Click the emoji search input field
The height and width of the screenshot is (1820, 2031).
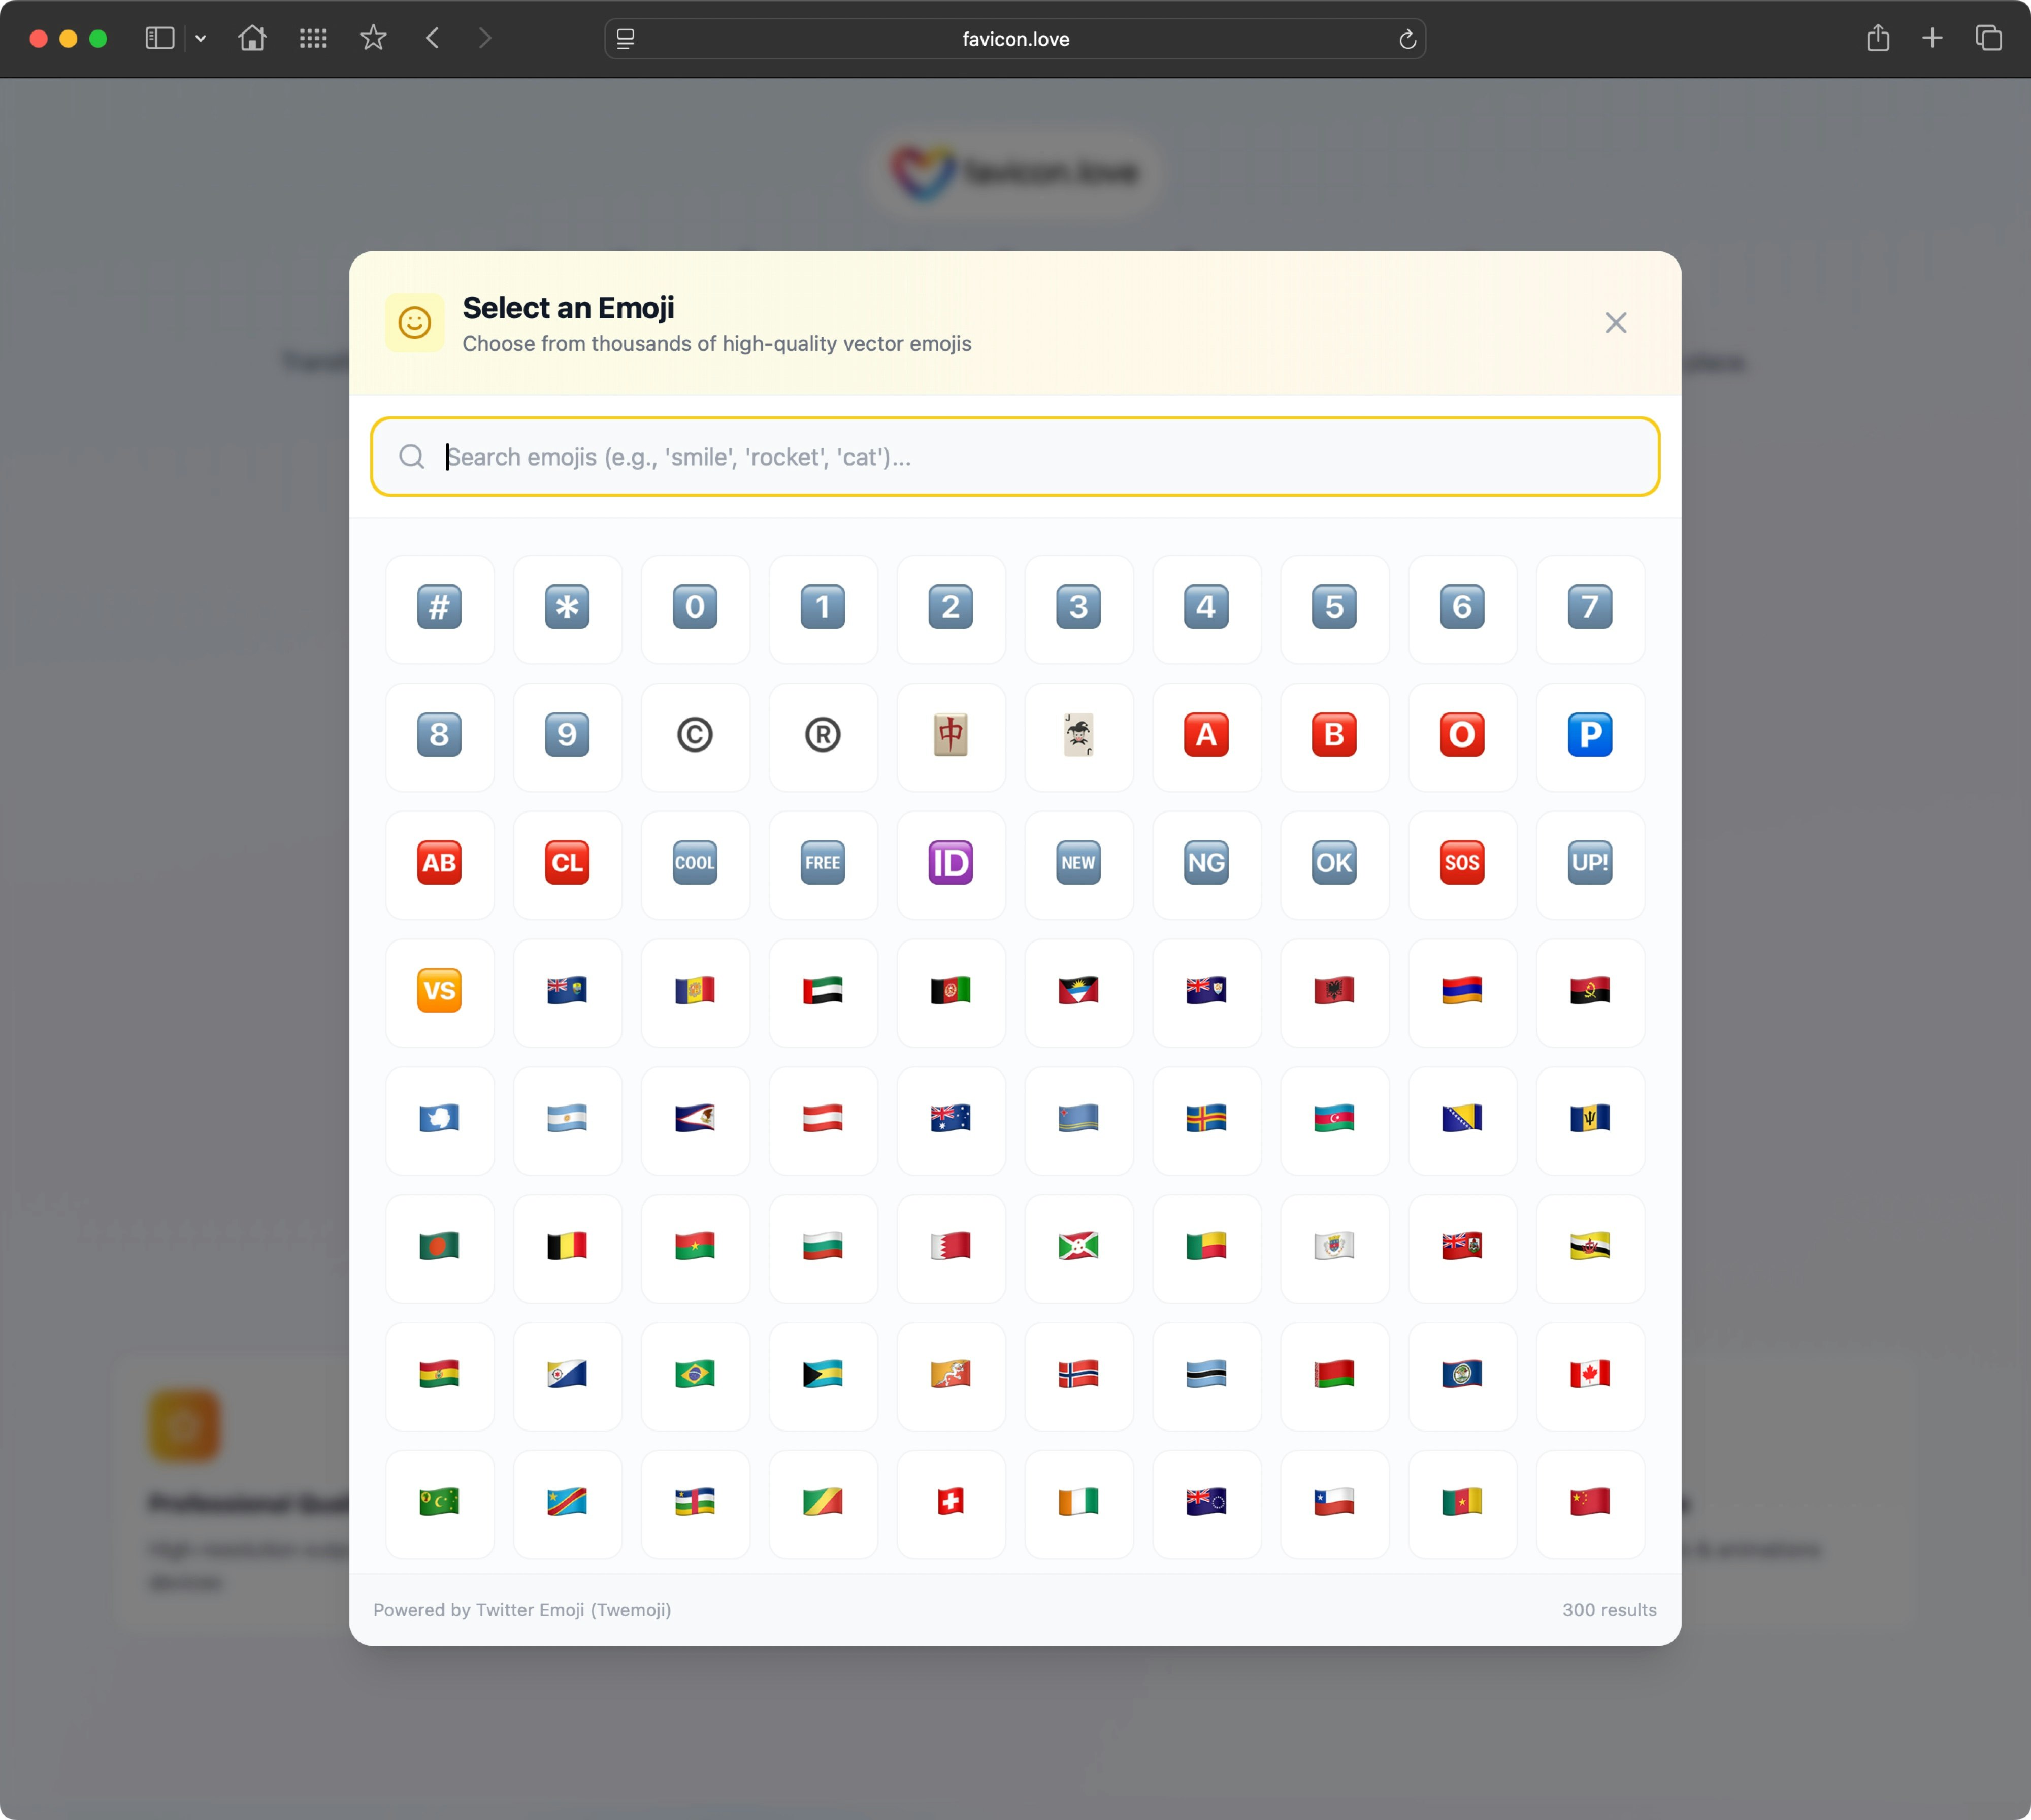point(1014,457)
